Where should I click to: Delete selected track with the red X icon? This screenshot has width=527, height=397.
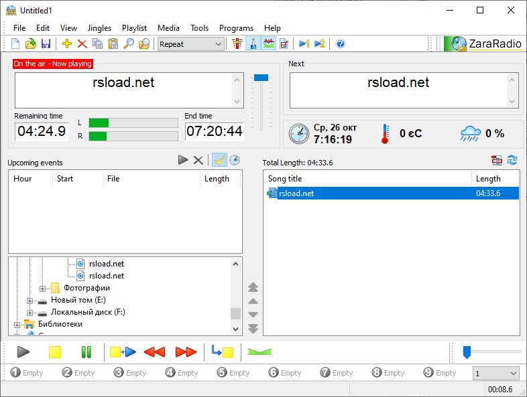click(82, 44)
